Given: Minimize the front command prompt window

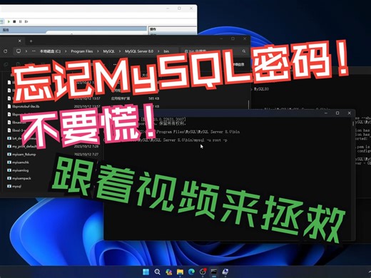Looking at the screenshot, I should coord(326,113).
